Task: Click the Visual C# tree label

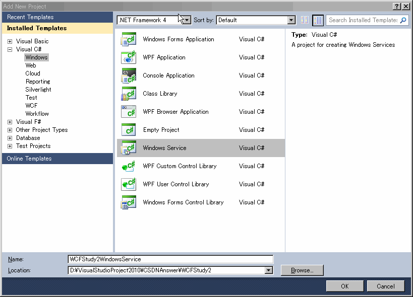Action: (x=29, y=49)
